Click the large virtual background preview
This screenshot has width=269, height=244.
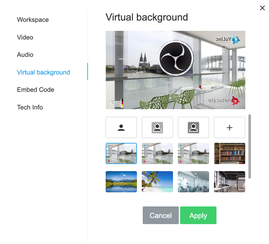click(x=175, y=70)
